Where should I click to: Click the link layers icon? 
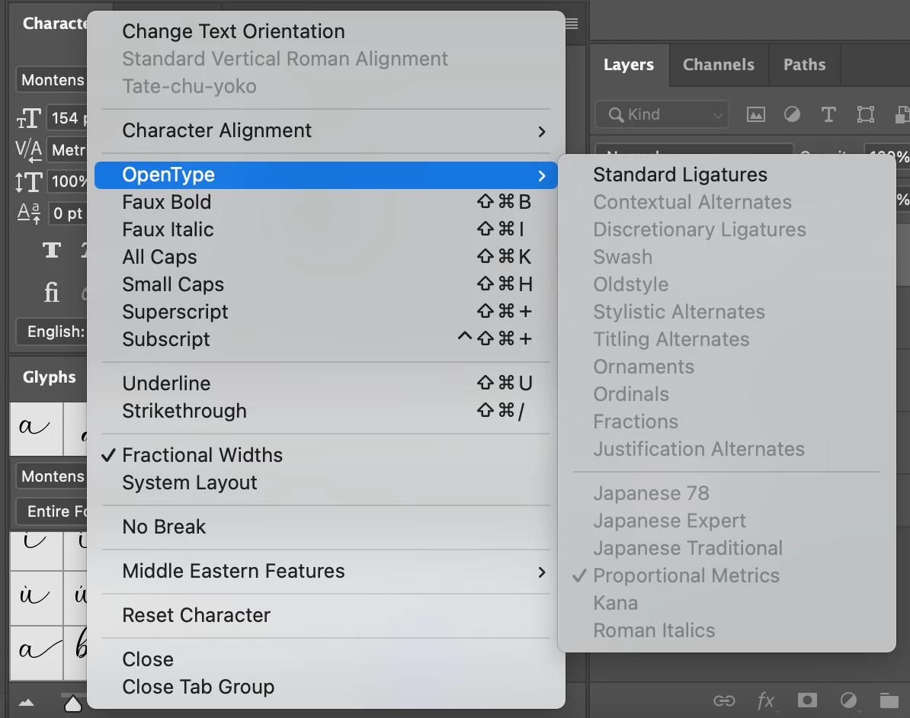pyautogui.click(x=723, y=700)
